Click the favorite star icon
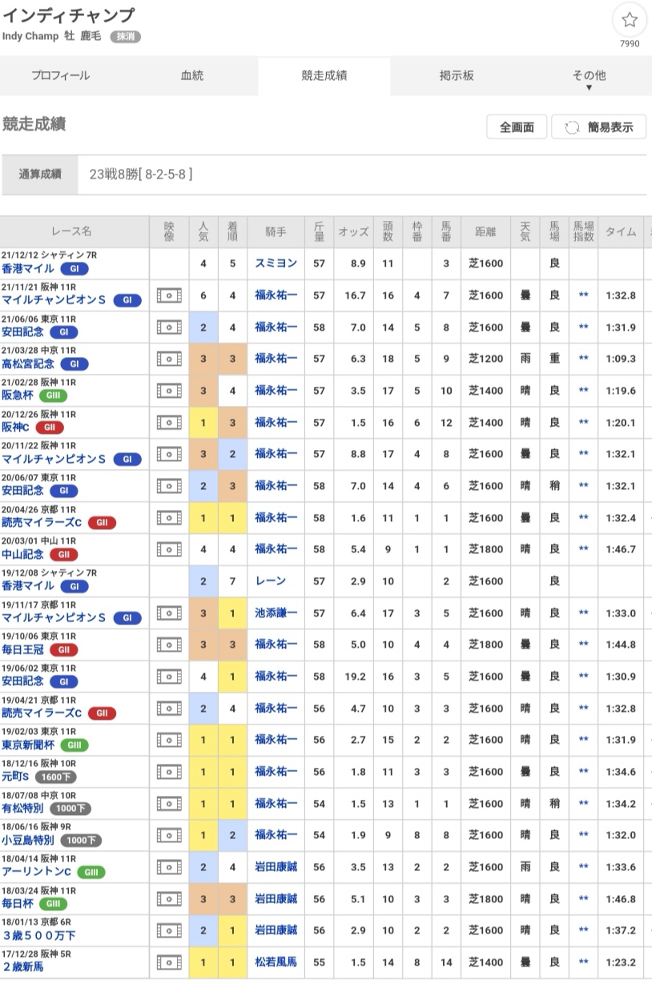 pyautogui.click(x=630, y=21)
